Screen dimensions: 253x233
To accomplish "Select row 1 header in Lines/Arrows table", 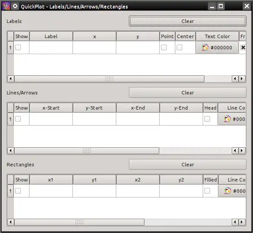I will 10,119.
